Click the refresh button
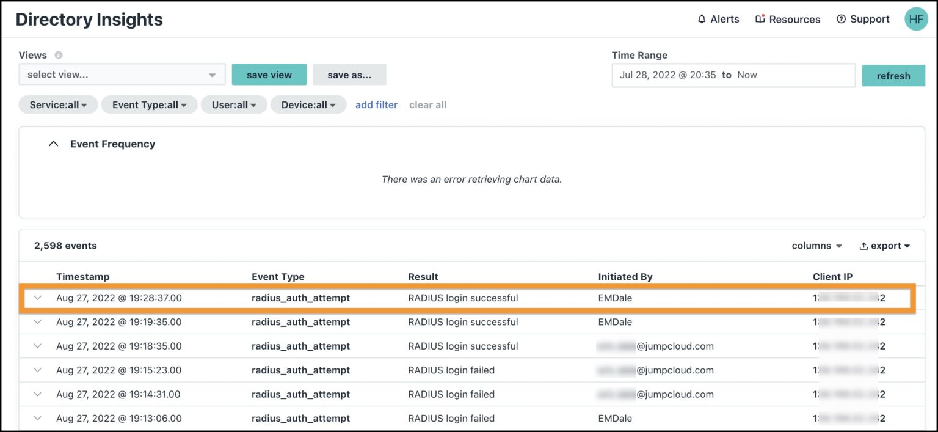 coord(893,75)
